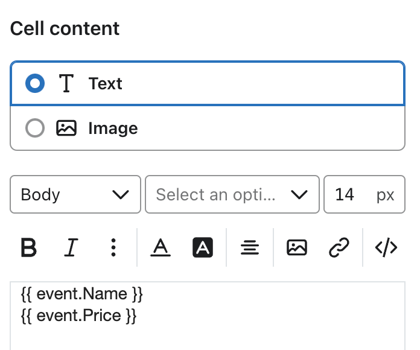Click the T text icon in Text option
Screen dimensions: 420x350
[x=66, y=84]
